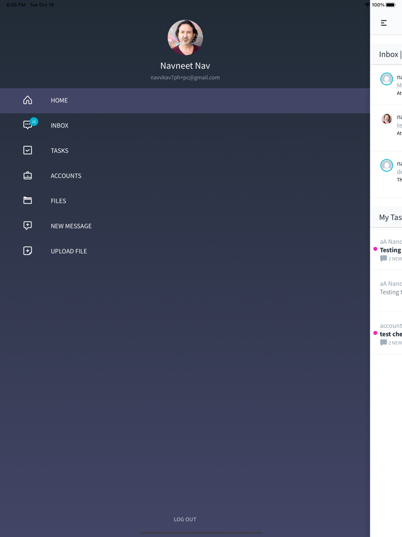Image resolution: width=402 pixels, height=537 pixels.
Task: Open Accounts from the side menu
Action: [185, 176]
